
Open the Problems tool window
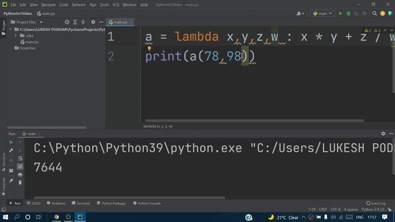[56, 203]
